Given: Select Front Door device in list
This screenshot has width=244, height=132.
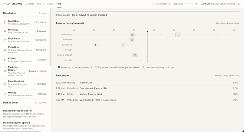Looking at the screenshot, I should 25,22.
